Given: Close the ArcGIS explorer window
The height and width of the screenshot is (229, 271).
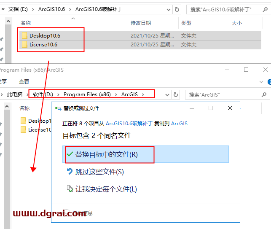Looking at the screenshot, I should pos(266,70).
